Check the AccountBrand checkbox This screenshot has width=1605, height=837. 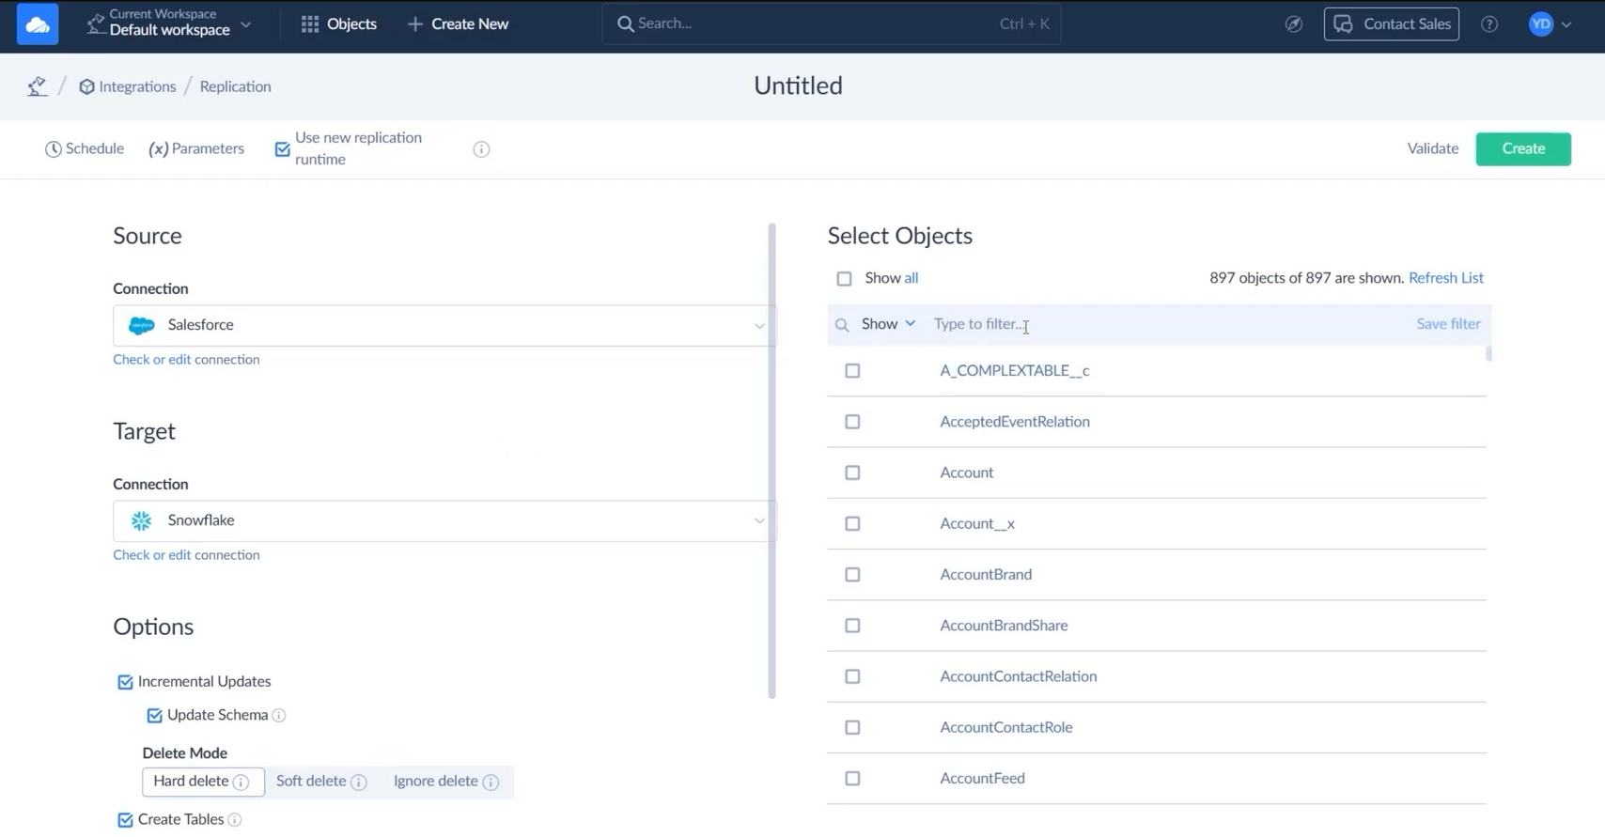852,575
